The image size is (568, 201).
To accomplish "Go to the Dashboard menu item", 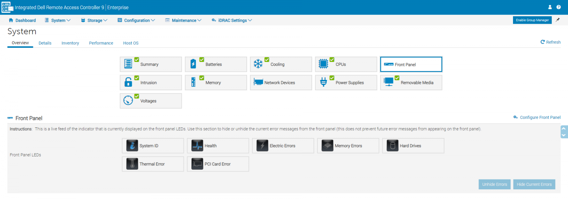I will click(22, 20).
